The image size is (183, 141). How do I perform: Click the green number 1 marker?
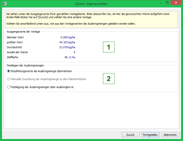tap(108, 47)
